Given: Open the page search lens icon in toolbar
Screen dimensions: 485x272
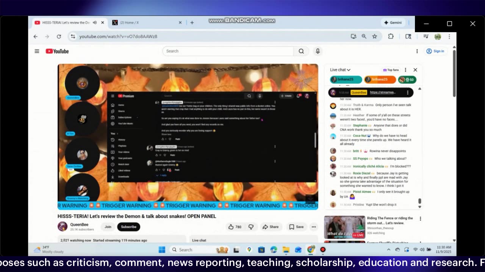Looking at the screenshot, I should click(408, 36).
